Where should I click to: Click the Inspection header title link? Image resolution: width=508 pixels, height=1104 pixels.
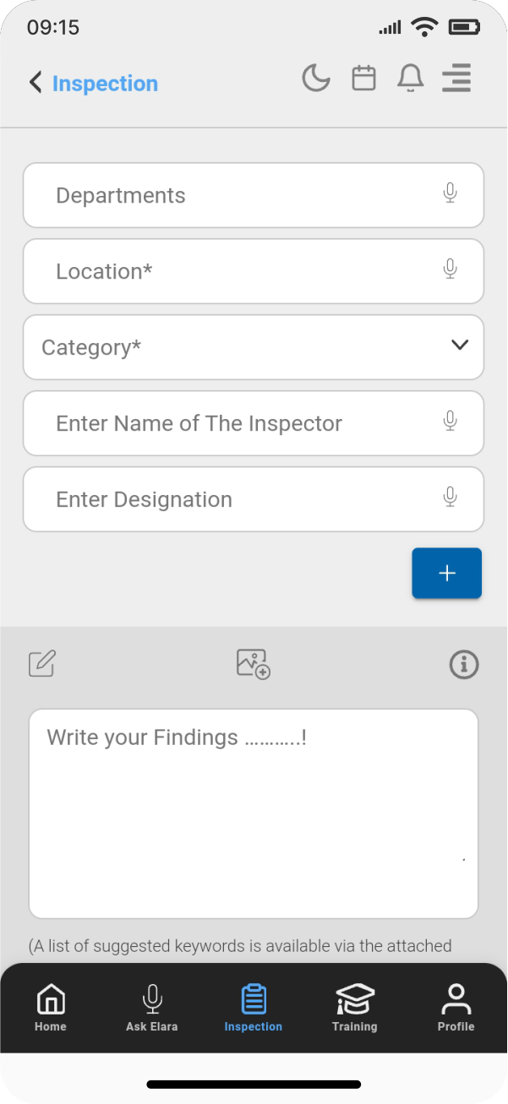[105, 84]
